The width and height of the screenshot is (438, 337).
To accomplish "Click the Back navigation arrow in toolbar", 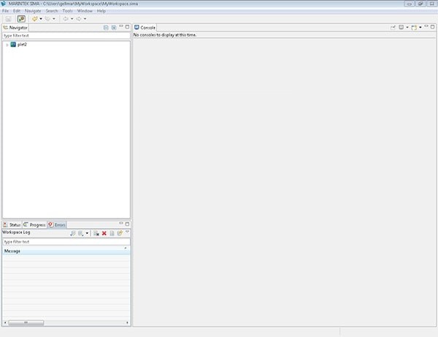I will coord(65,18).
